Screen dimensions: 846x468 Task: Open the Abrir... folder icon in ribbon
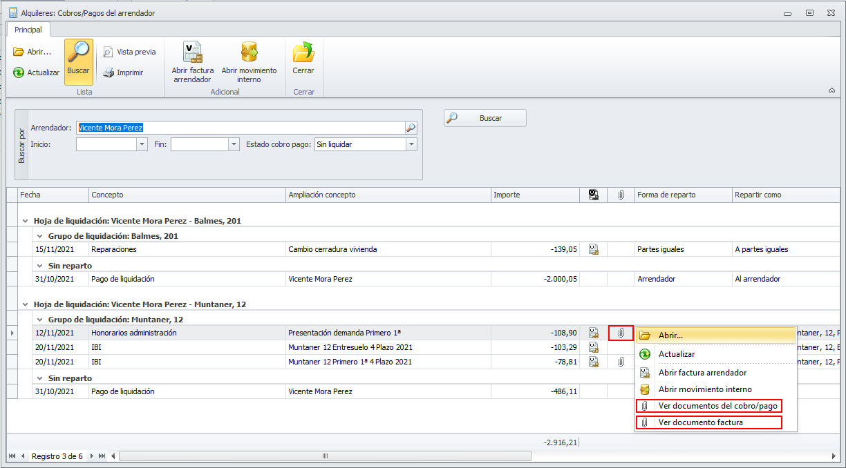click(19, 52)
